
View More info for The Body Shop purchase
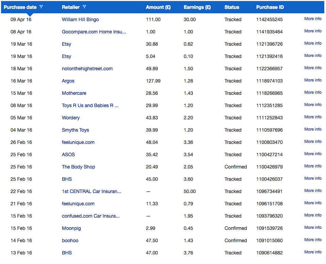313,166
